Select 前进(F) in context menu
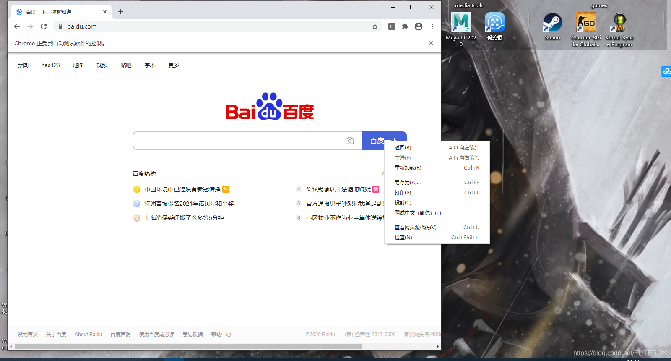The width and height of the screenshot is (671, 361). pos(437,158)
